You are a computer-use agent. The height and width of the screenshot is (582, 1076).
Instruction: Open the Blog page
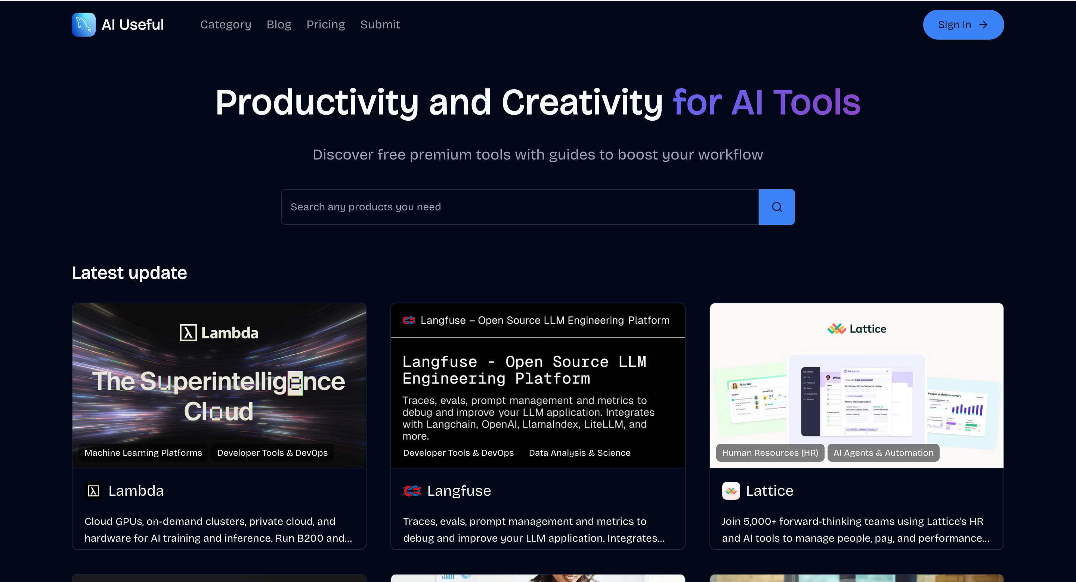279,25
